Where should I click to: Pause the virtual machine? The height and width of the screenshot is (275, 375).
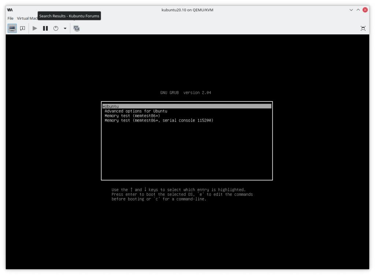point(45,28)
